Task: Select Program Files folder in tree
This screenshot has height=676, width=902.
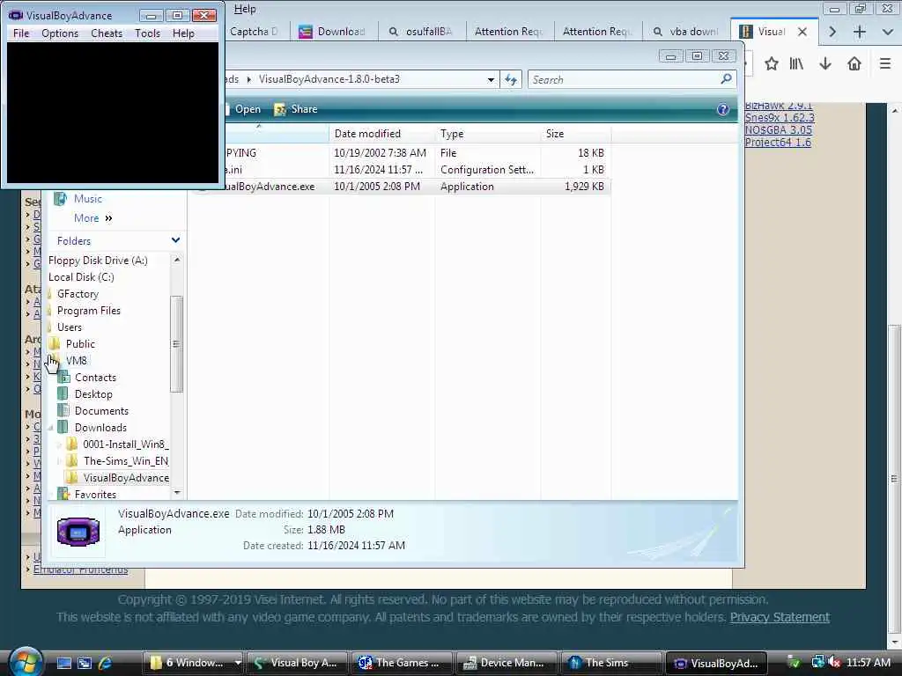Action: pyautogui.click(x=89, y=311)
